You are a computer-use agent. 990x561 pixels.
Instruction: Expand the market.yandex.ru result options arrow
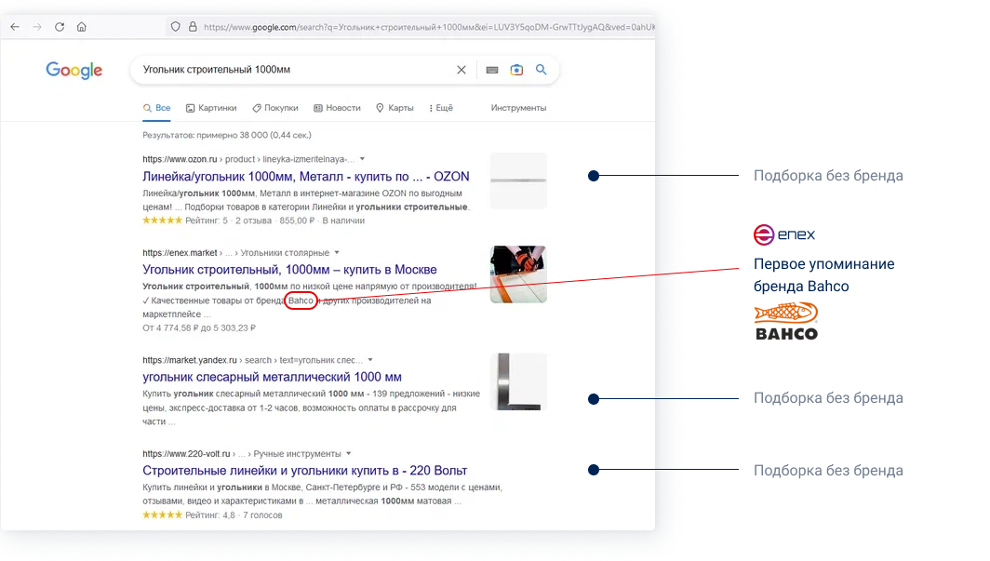(370, 360)
